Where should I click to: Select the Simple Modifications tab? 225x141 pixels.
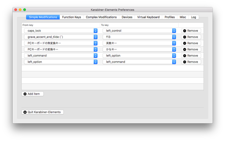(x=43, y=17)
